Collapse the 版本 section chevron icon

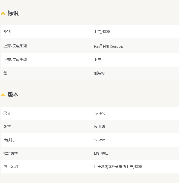3,95
